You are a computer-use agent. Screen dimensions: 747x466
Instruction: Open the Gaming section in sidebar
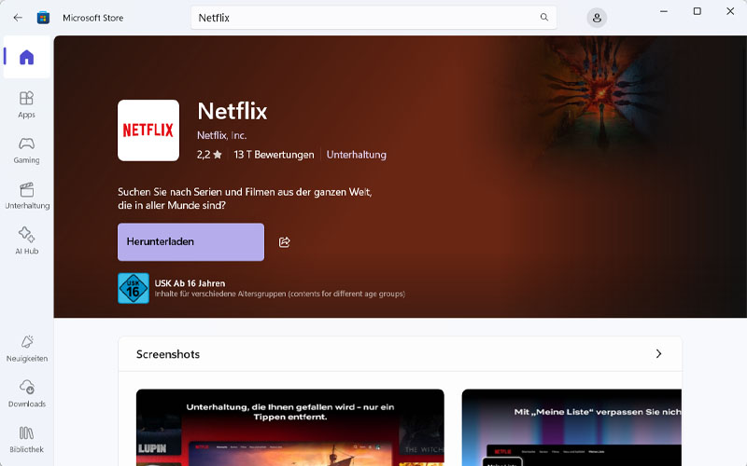point(27,150)
